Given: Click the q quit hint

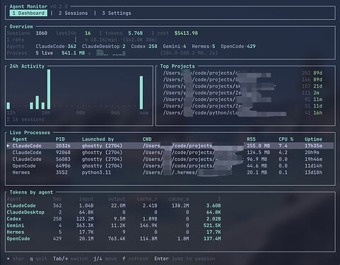Looking at the screenshot, I should point(38,259).
